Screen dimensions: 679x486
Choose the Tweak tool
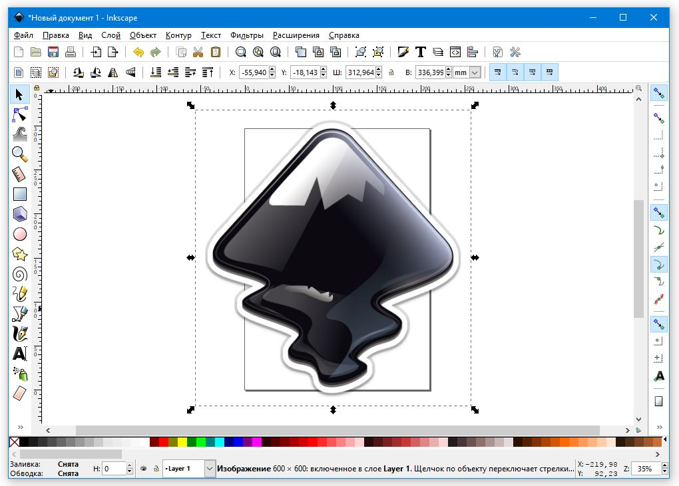pyautogui.click(x=19, y=134)
